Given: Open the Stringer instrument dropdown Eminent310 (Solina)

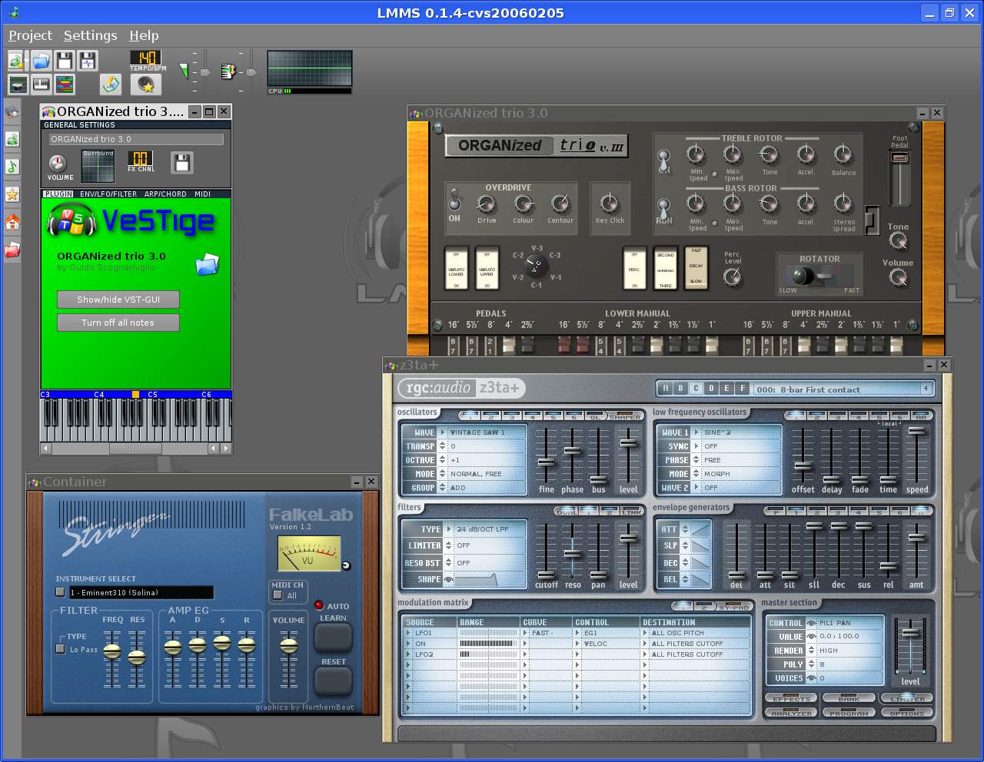Looking at the screenshot, I should tap(141, 592).
